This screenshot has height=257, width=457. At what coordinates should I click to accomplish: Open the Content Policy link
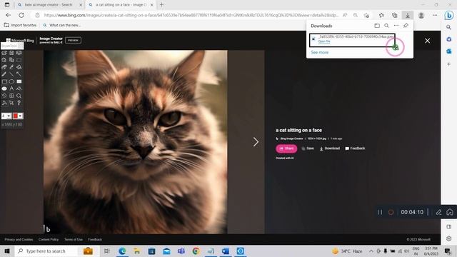tap(49, 240)
